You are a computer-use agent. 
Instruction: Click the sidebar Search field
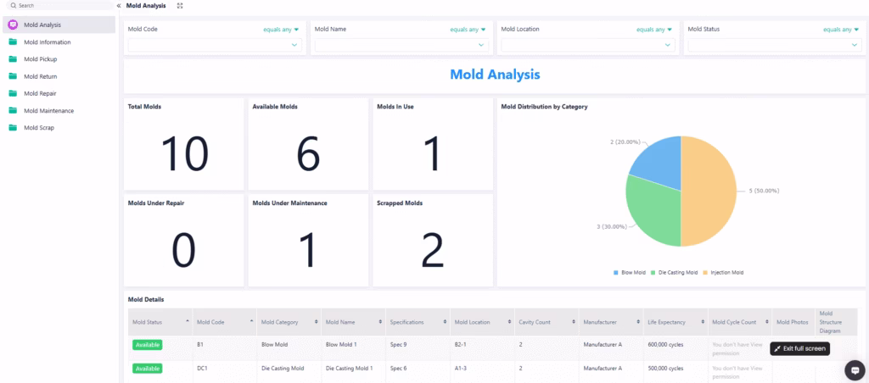59,6
